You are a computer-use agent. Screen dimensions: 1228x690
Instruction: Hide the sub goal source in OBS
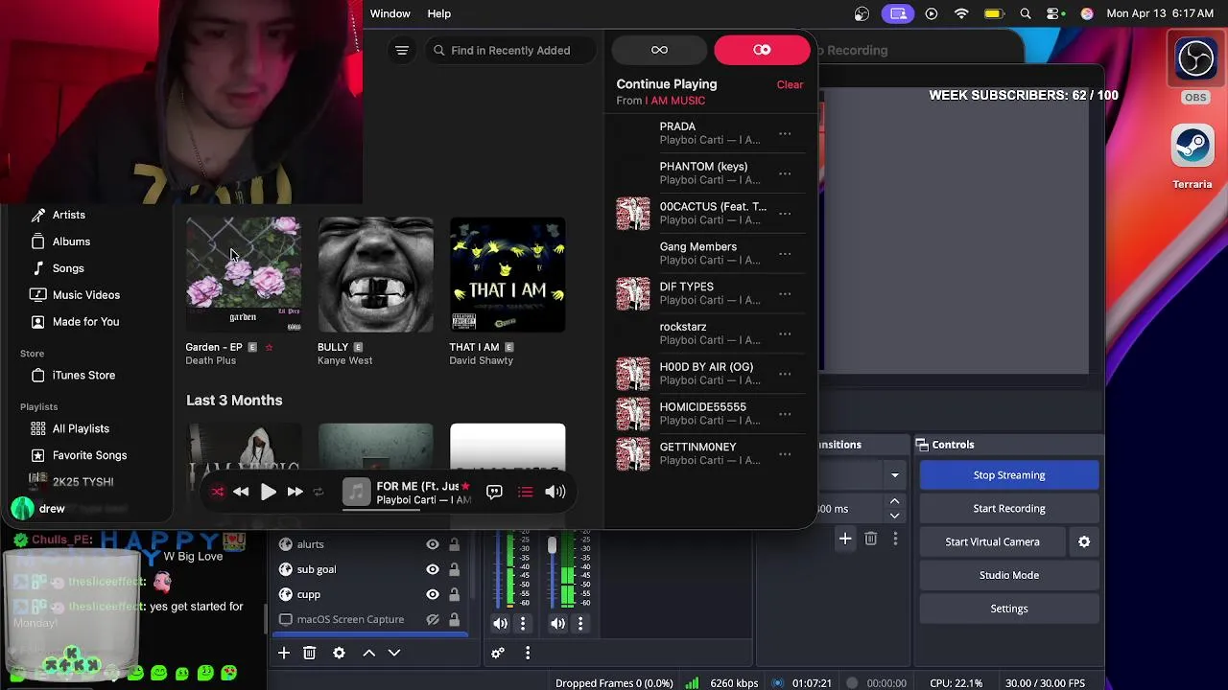(x=433, y=569)
